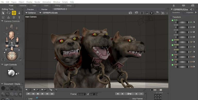This screenshot has height=100, width=198.
Task: Add a keyframe with the plus button
Action: pyautogui.click(x=136, y=94)
